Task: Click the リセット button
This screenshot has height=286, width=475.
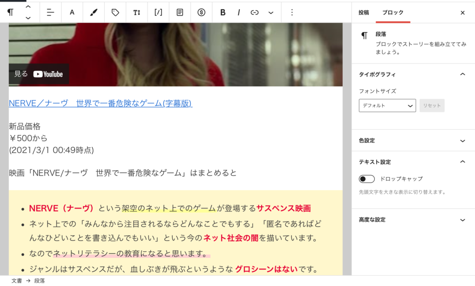Action: pyautogui.click(x=432, y=106)
